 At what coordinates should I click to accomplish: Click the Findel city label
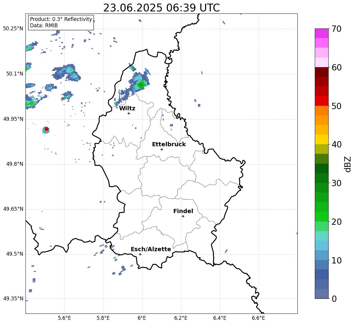coord(183,211)
